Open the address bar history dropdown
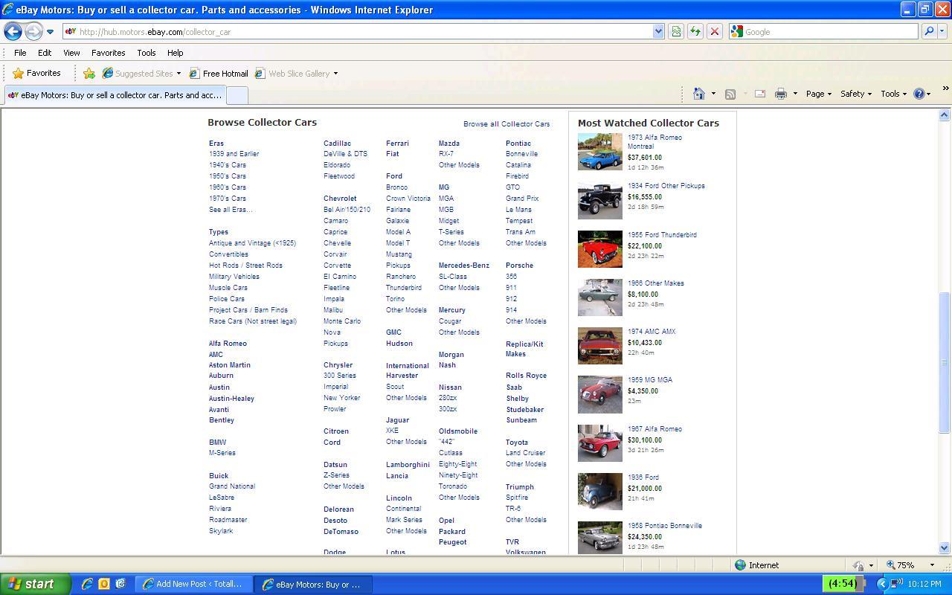The height and width of the screenshot is (595, 952). 657,32
